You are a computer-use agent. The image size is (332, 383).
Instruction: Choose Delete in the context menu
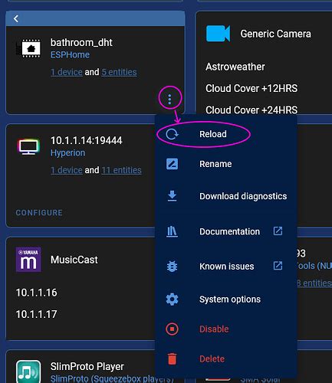coord(226,358)
